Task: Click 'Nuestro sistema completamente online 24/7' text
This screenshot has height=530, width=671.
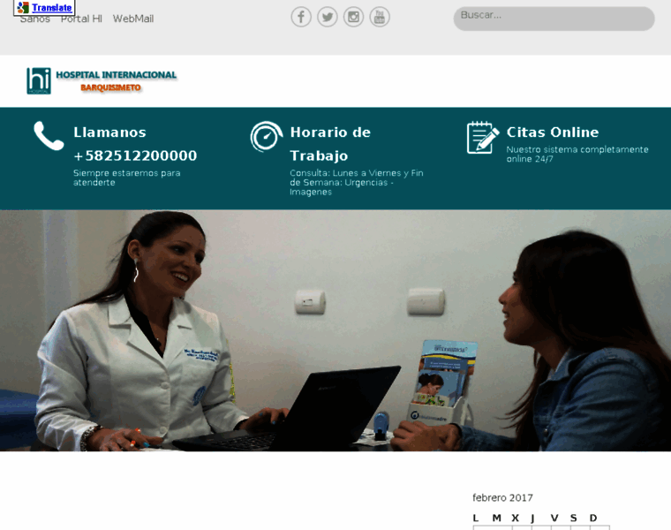Action: [577, 154]
